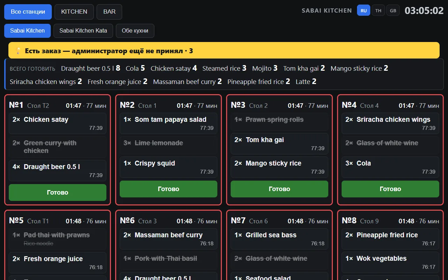
Task: Click 'Draught beer 0.5 l 8' in totals bar
Action: click(91, 68)
